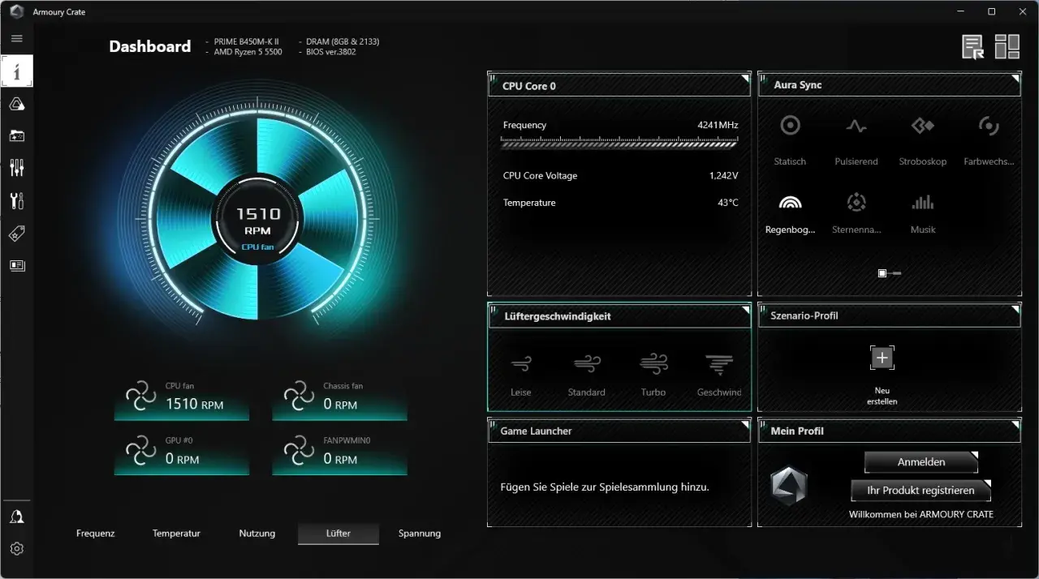Screen dimensions: 1039x579
Task: Click the BIOS ver.3802 label
Action: pyautogui.click(x=331, y=52)
